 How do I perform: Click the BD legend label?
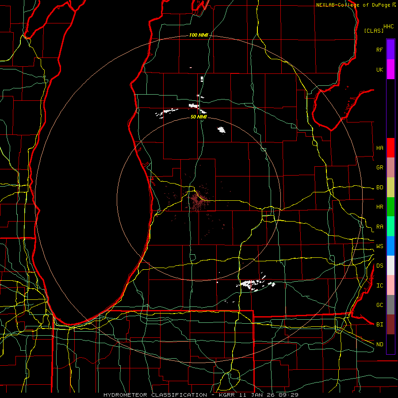pos(379,188)
